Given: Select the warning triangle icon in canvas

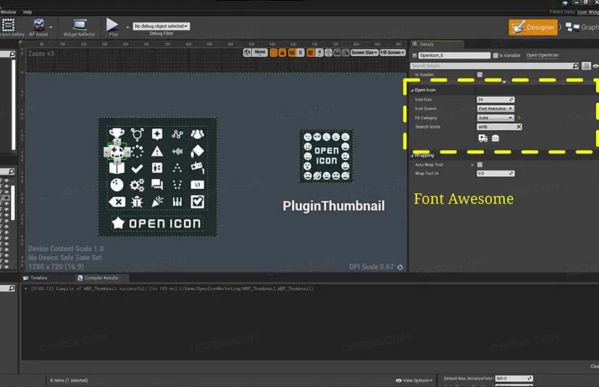Looking at the screenshot, I should [x=157, y=151].
